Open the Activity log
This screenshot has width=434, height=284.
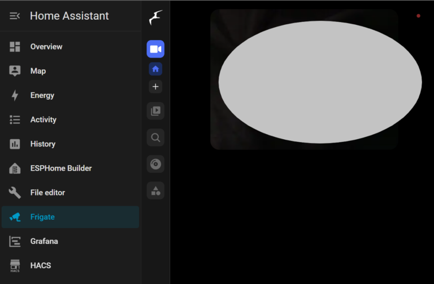click(x=70, y=119)
